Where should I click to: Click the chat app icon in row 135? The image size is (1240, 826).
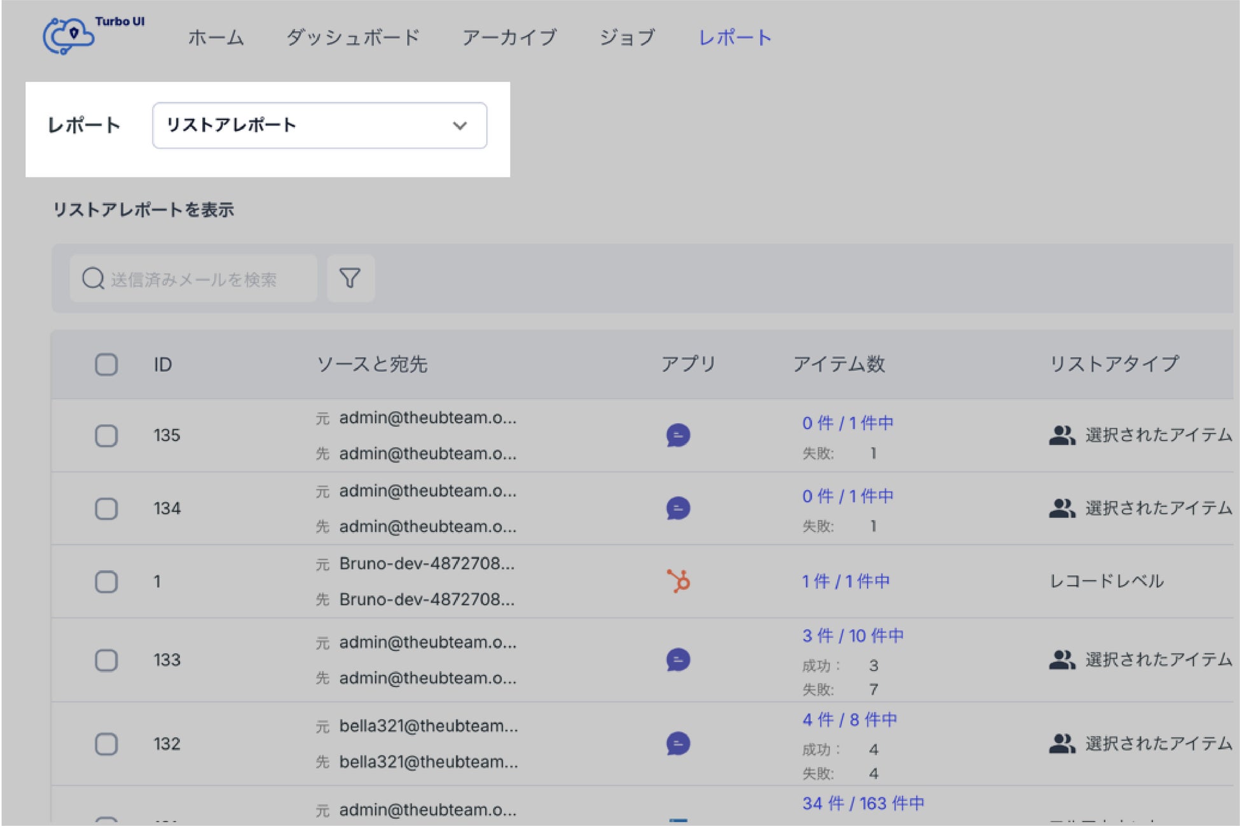(x=678, y=435)
